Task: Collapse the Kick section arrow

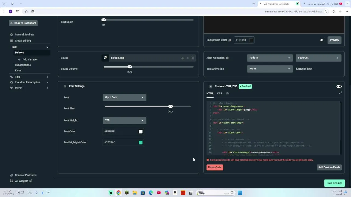Action: pos(48,47)
